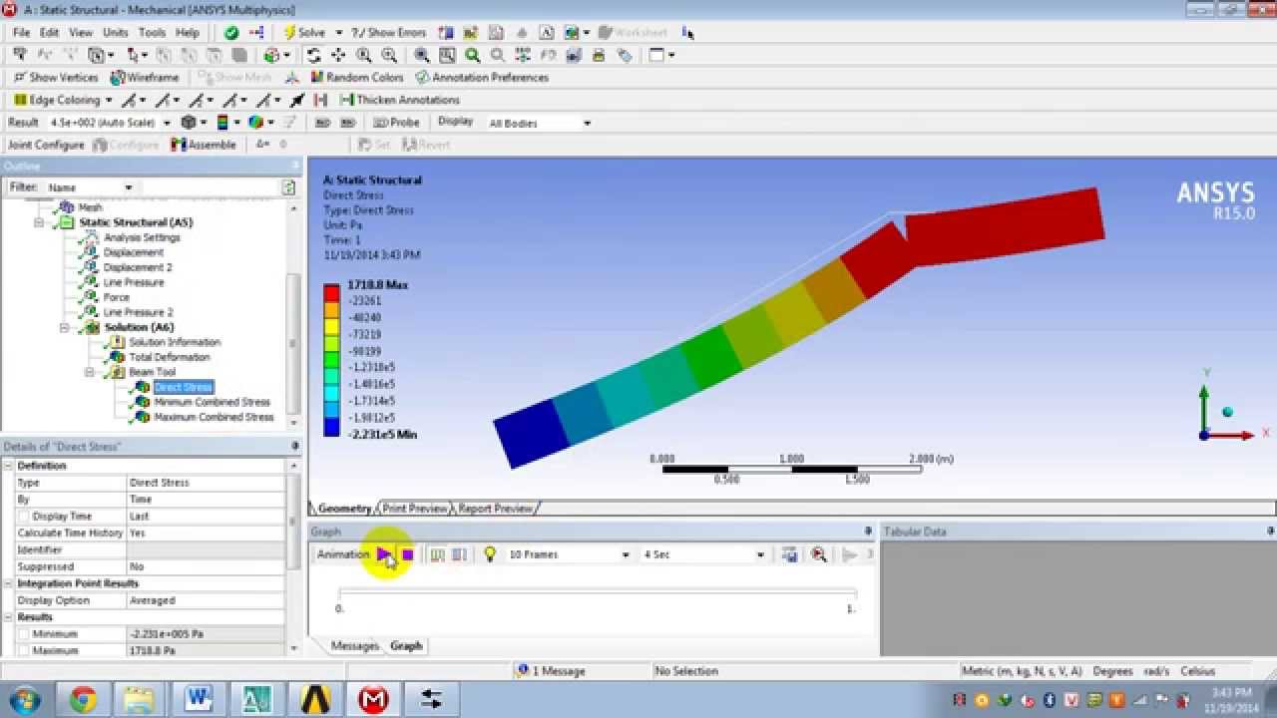This screenshot has width=1277, height=718.
Task: Select the Pan view tool
Action: 339,56
